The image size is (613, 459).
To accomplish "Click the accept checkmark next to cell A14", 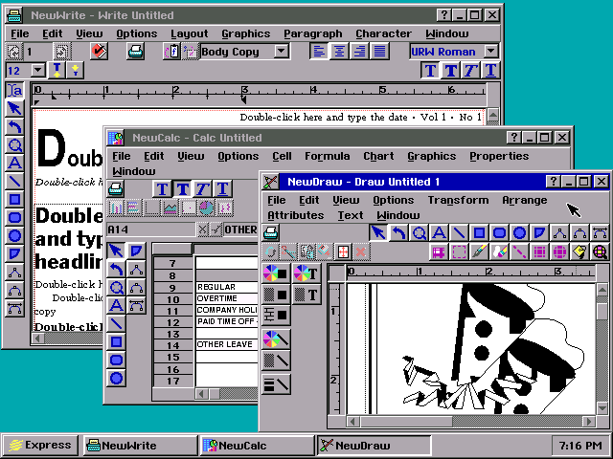I will (216, 229).
